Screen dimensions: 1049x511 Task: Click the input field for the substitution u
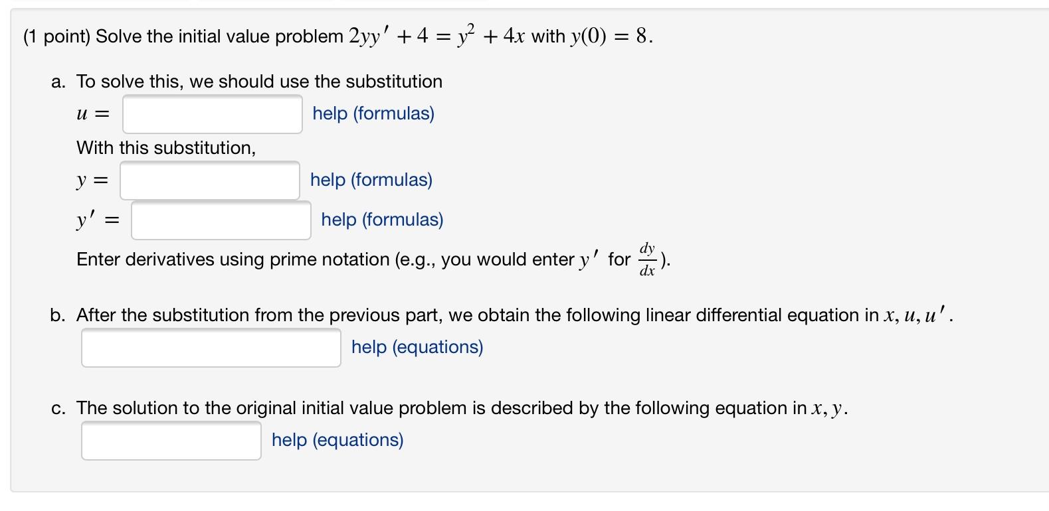(x=212, y=114)
